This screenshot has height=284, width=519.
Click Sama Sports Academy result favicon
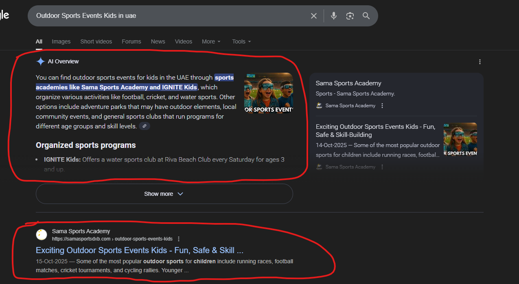(42, 235)
